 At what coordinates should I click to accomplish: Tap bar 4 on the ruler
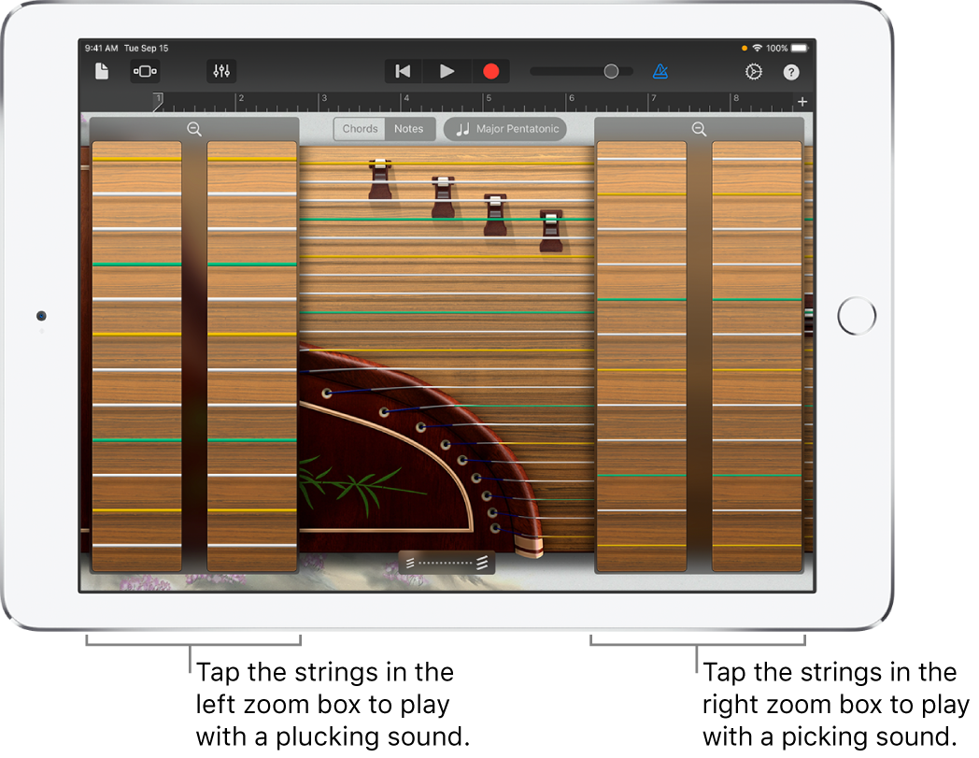tap(407, 98)
